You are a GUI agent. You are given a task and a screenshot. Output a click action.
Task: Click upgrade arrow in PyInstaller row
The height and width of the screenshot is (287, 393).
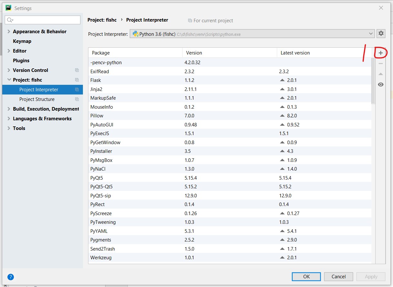282,151
